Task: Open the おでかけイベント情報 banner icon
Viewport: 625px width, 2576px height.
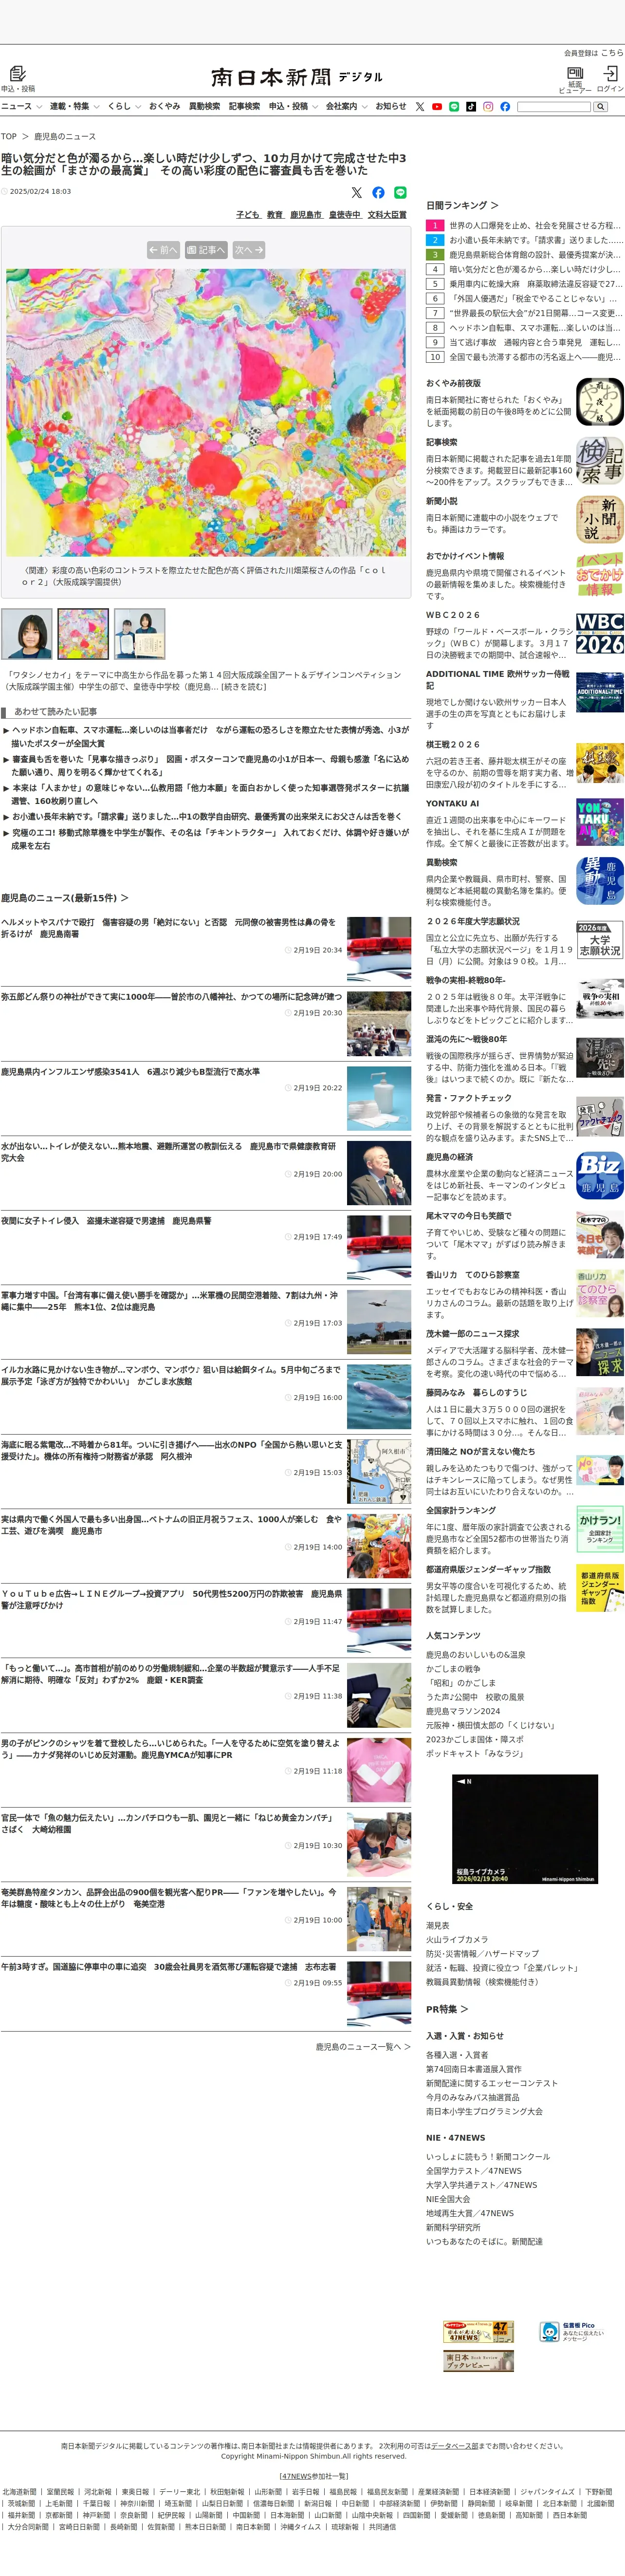Action: [600, 575]
